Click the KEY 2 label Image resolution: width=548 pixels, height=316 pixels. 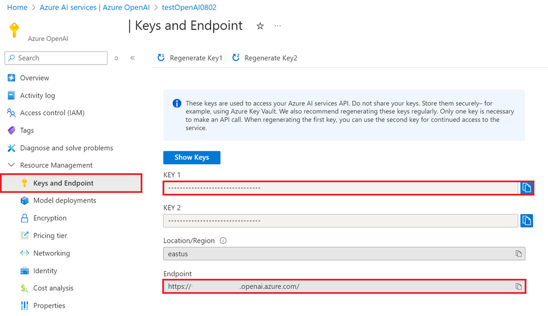coord(172,208)
